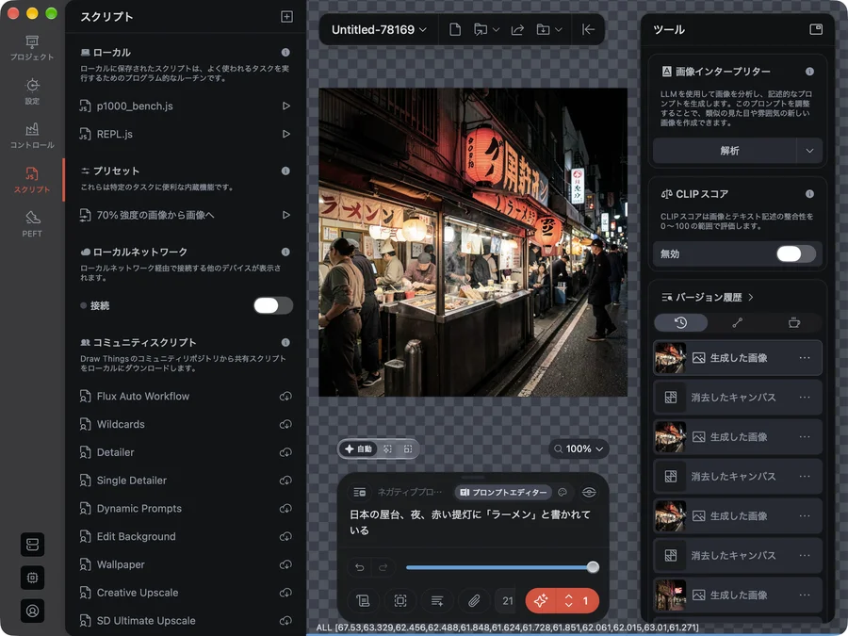Image resolution: width=848 pixels, height=636 pixels.
Task: Select the last frame mode beside 自動
Action: pos(408,448)
